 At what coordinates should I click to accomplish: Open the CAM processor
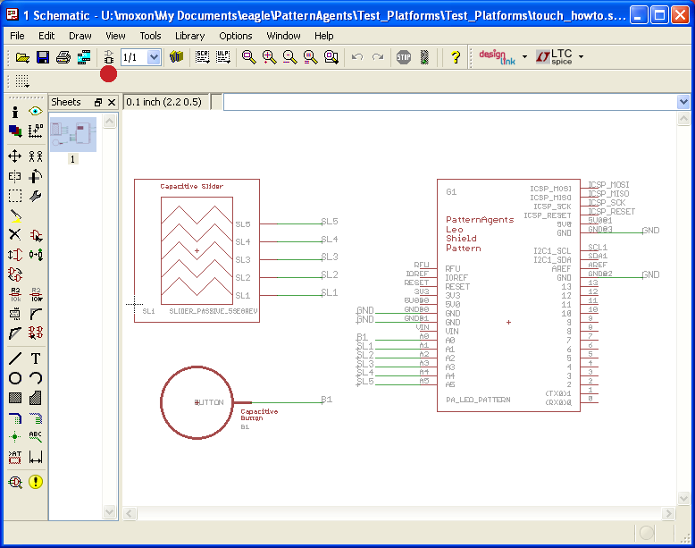[84, 57]
